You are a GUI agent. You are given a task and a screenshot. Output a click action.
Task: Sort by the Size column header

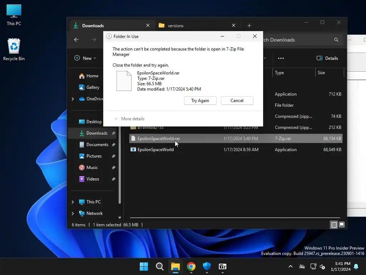pos(330,73)
